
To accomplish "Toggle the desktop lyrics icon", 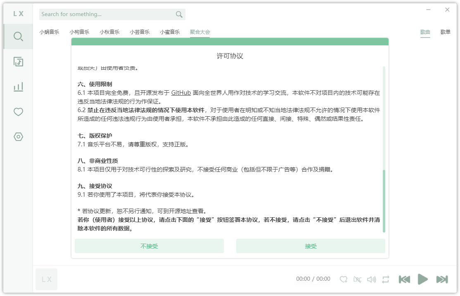I will click(x=358, y=279).
